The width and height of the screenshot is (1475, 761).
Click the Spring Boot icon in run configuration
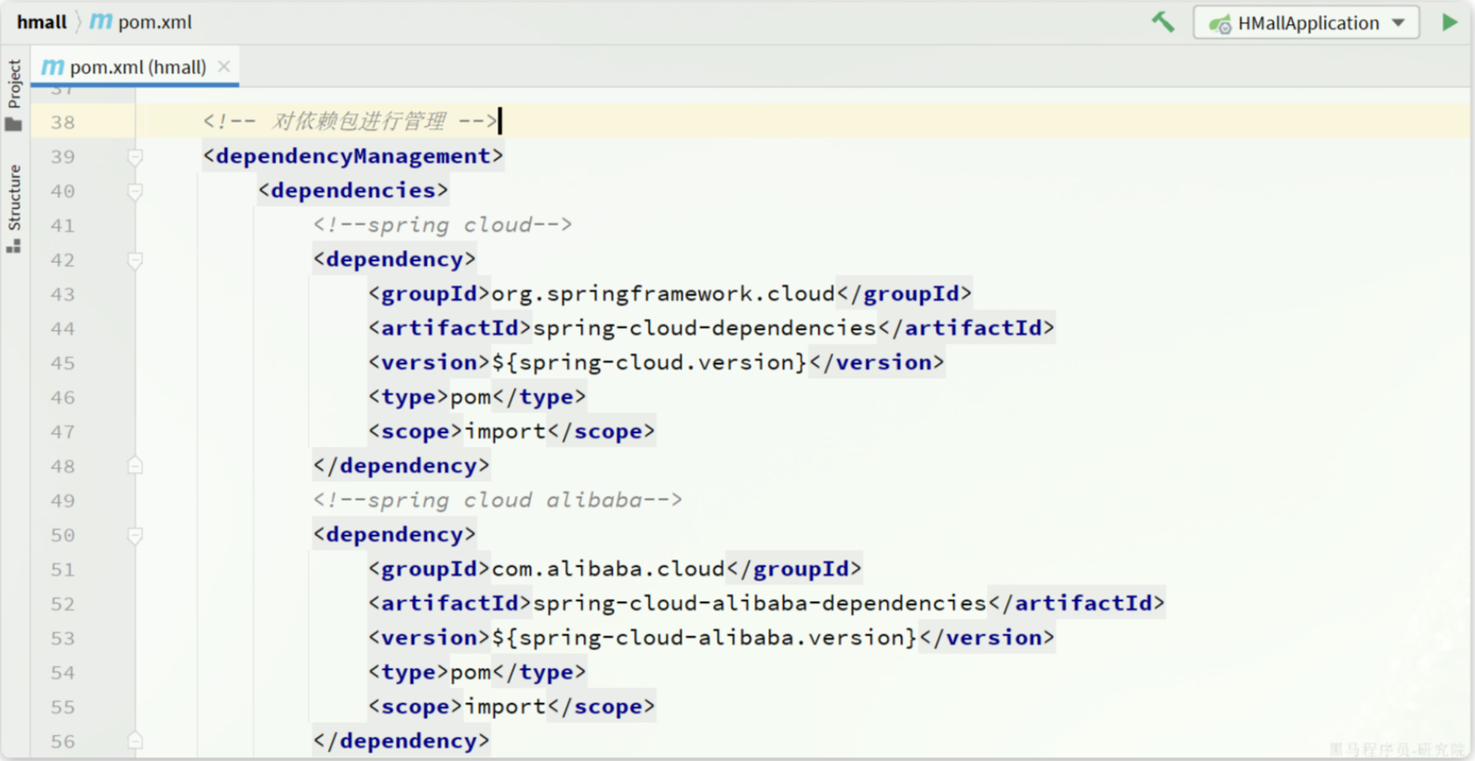tap(1220, 23)
